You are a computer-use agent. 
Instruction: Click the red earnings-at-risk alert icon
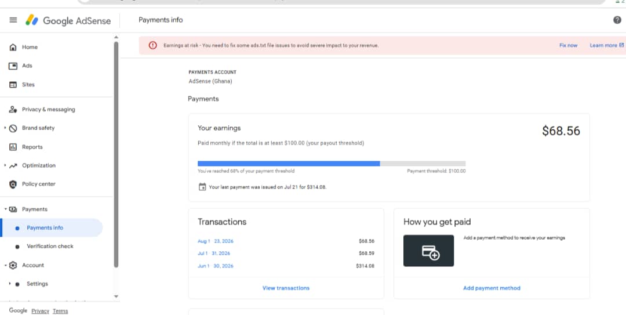(x=153, y=46)
